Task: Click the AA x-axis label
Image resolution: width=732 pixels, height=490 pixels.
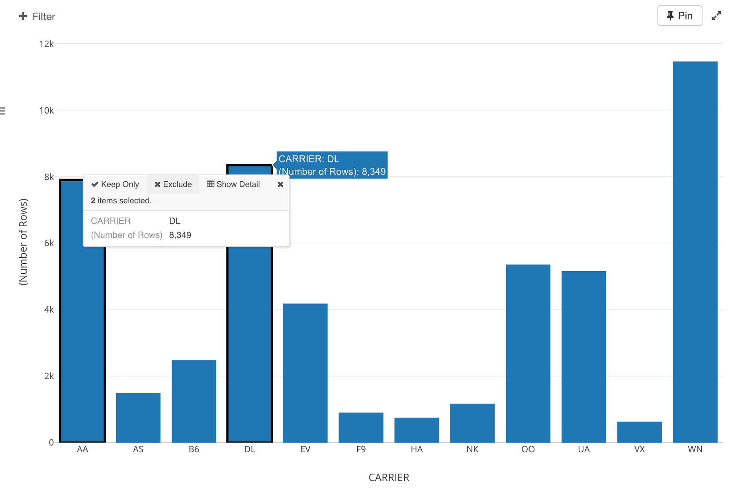Action: 82,449
